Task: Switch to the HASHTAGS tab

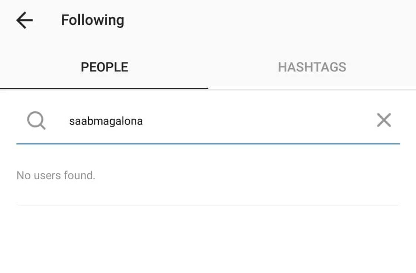Action: point(312,67)
